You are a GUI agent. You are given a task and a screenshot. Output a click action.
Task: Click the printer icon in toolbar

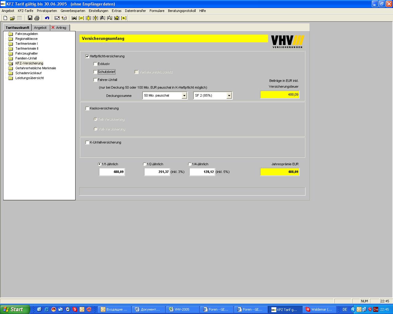37,18
